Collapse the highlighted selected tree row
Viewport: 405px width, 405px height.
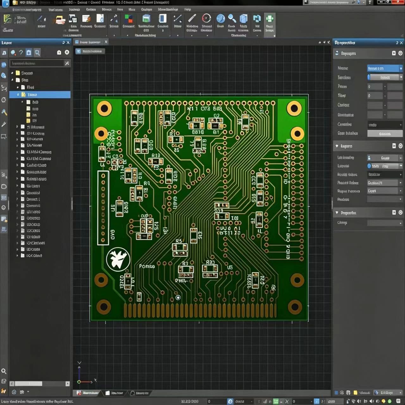click(18, 95)
